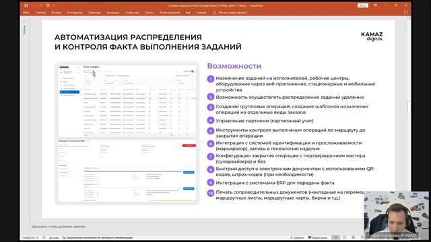The image size is (431, 242).
Task: Open the Слайд-шоу ribbon tab
Action: coord(132,13)
